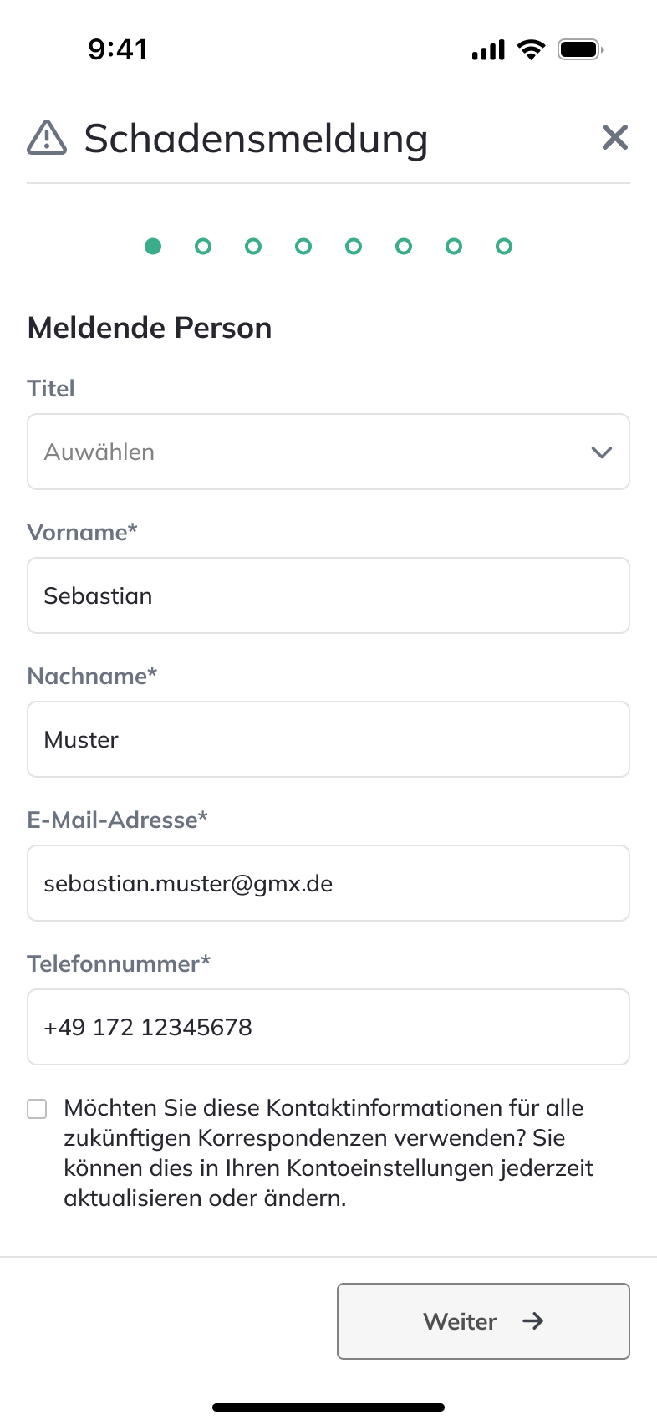The width and height of the screenshot is (657, 1425).
Task: Jump to the fourth step dot
Action: (303, 246)
